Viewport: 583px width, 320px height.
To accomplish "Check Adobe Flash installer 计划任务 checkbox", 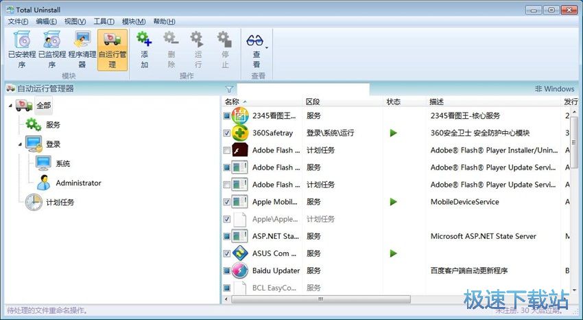I will [227, 150].
